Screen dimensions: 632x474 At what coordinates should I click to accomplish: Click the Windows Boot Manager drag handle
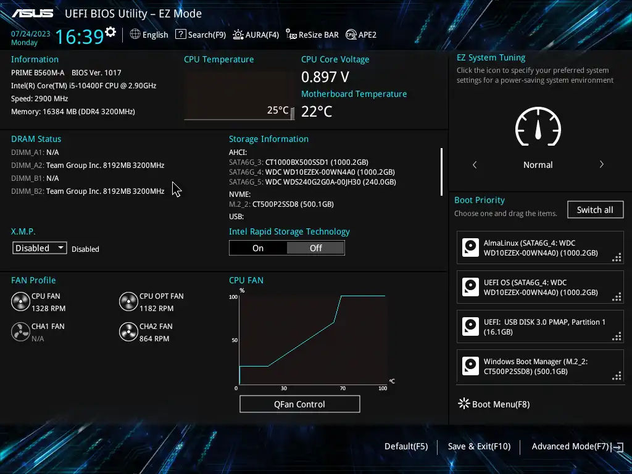(x=617, y=376)
